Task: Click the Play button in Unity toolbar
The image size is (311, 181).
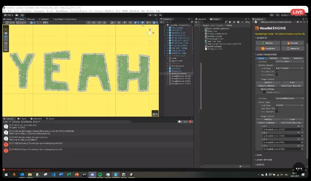Action: (x=150, y=15)
